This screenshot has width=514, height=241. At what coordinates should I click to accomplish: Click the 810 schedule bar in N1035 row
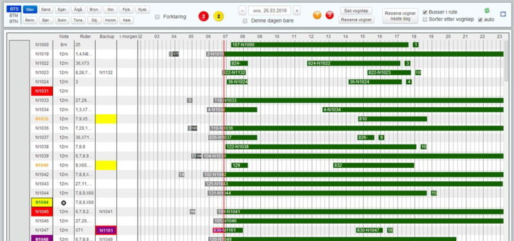pos(393,119)
